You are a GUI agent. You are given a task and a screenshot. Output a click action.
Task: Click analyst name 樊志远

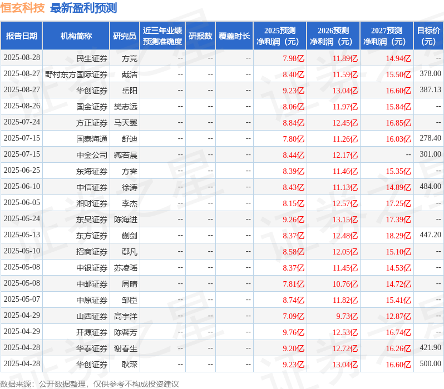tap(125, 107)
